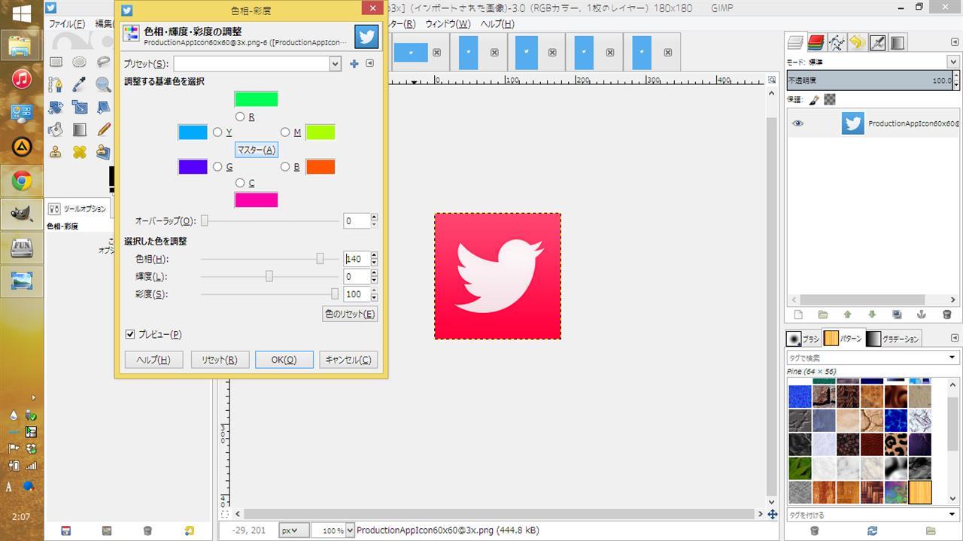
Task: Select the Heal tool
Action: tap(79, 152)
